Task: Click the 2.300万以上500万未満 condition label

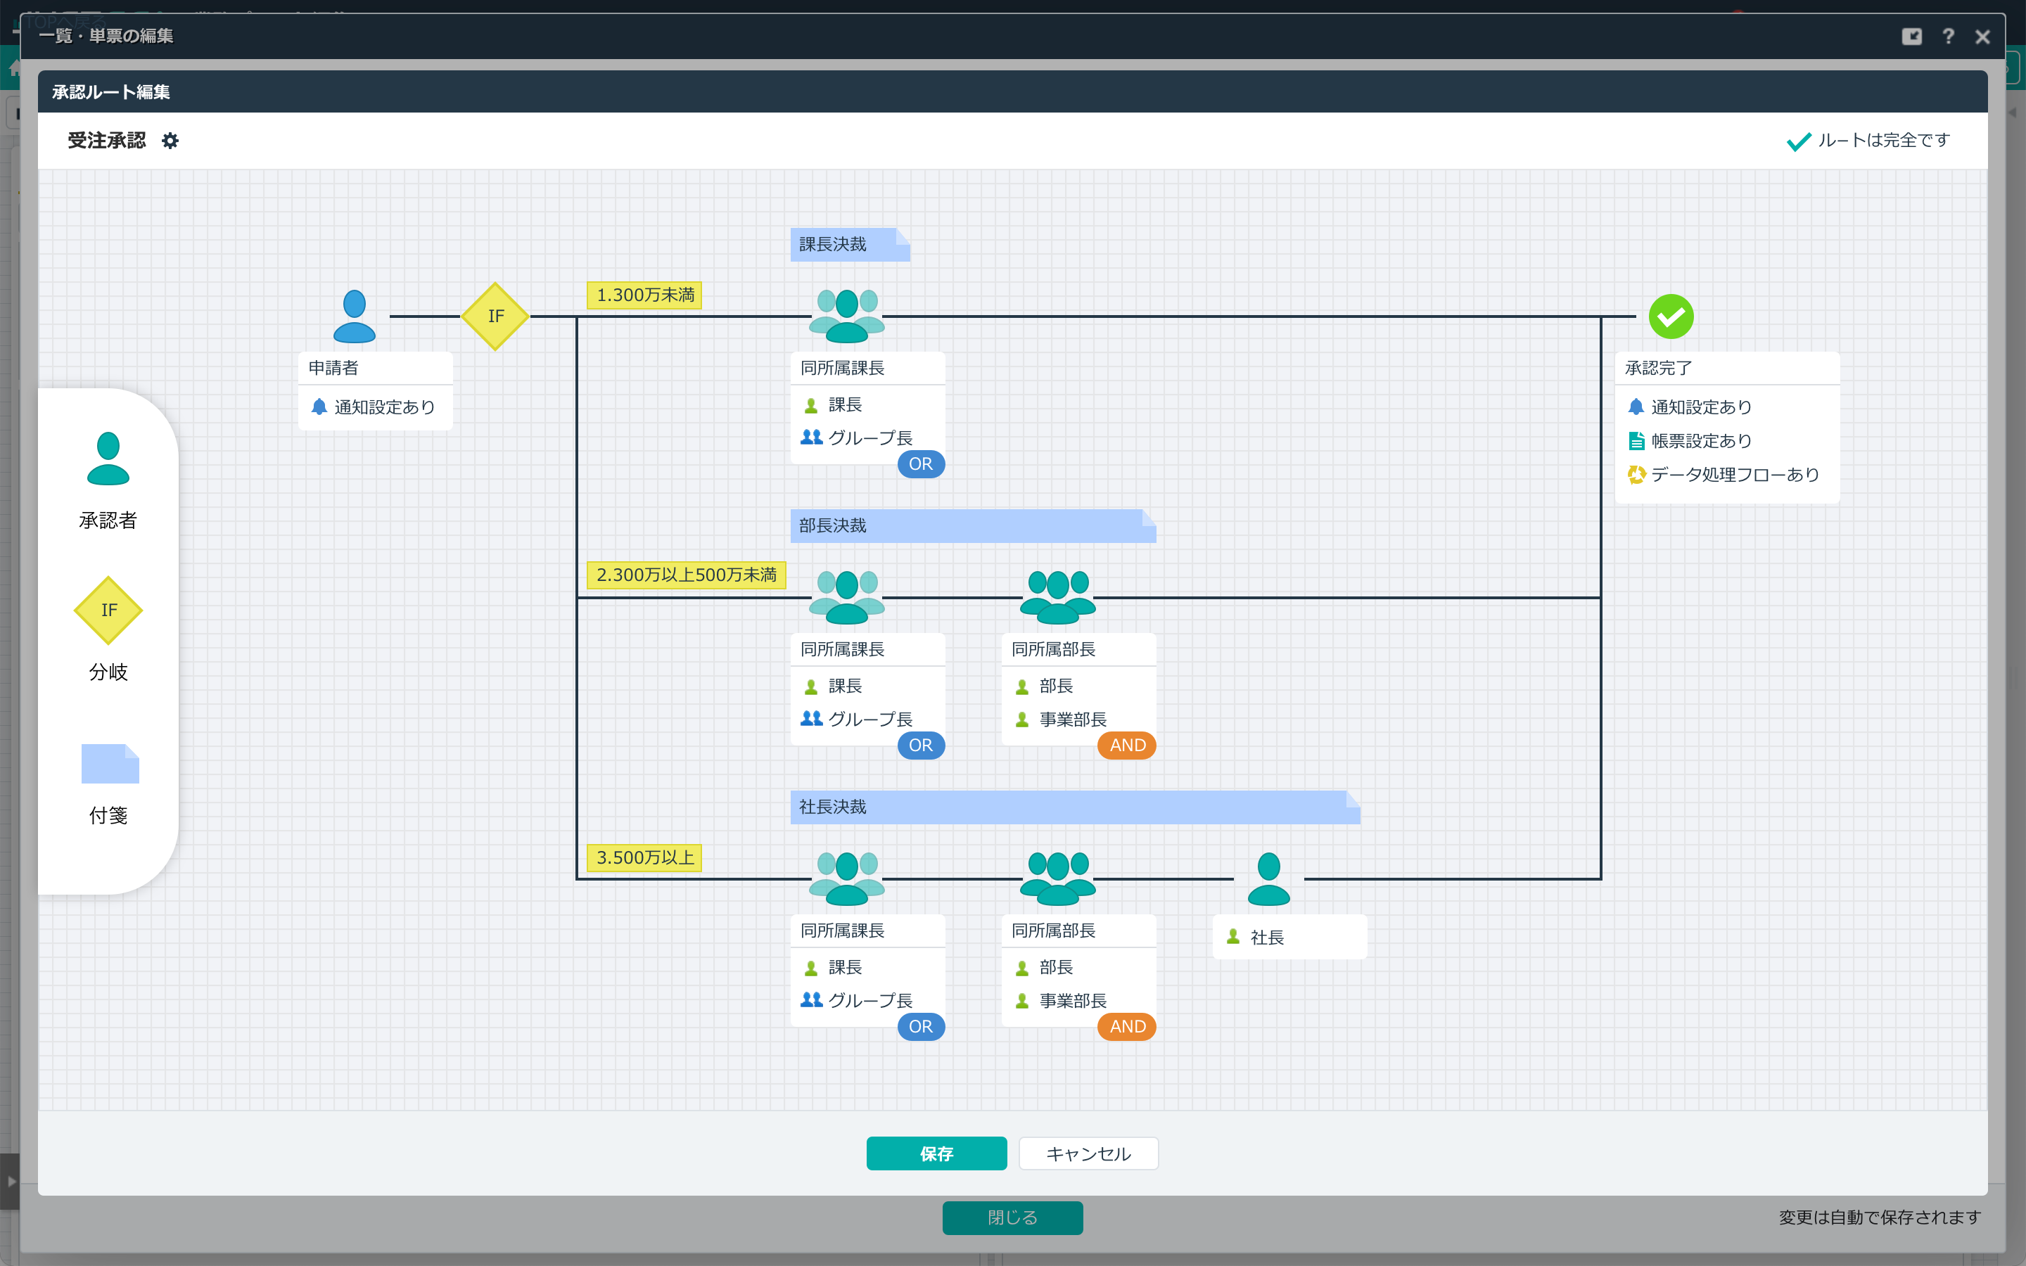Action: (686, 575)
